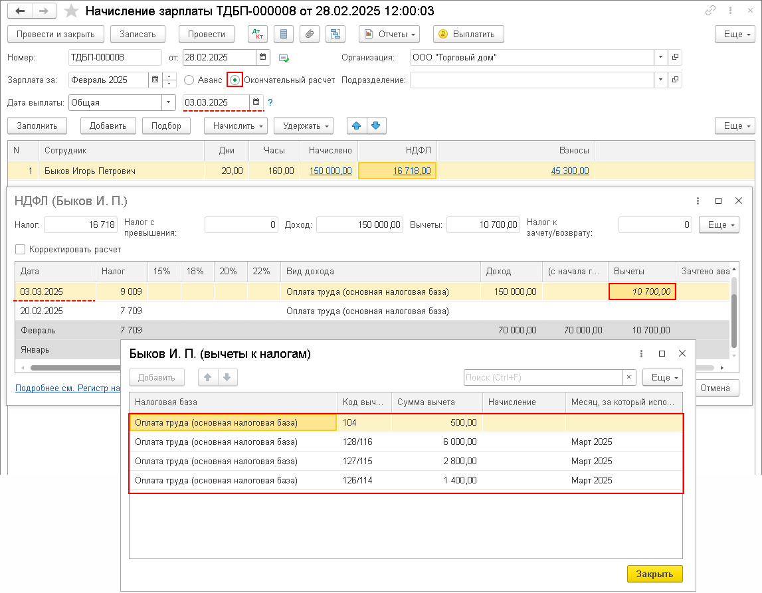The width and height of the screenshot is (762, 593).
Task: Select the Аванс radio button
Action: pyautogui.click(x=189, y=80)
